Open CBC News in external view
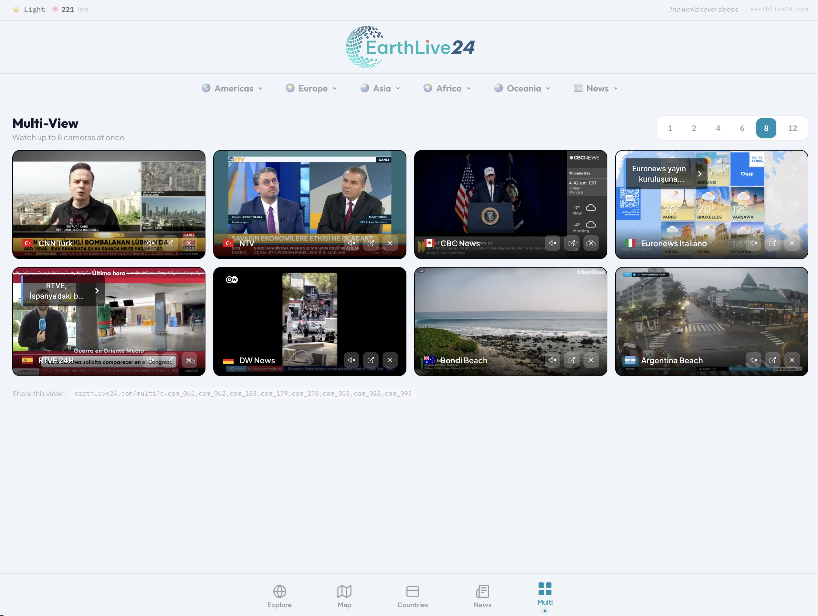This screenshot has height=616, width=818. (x=572, y=243)
